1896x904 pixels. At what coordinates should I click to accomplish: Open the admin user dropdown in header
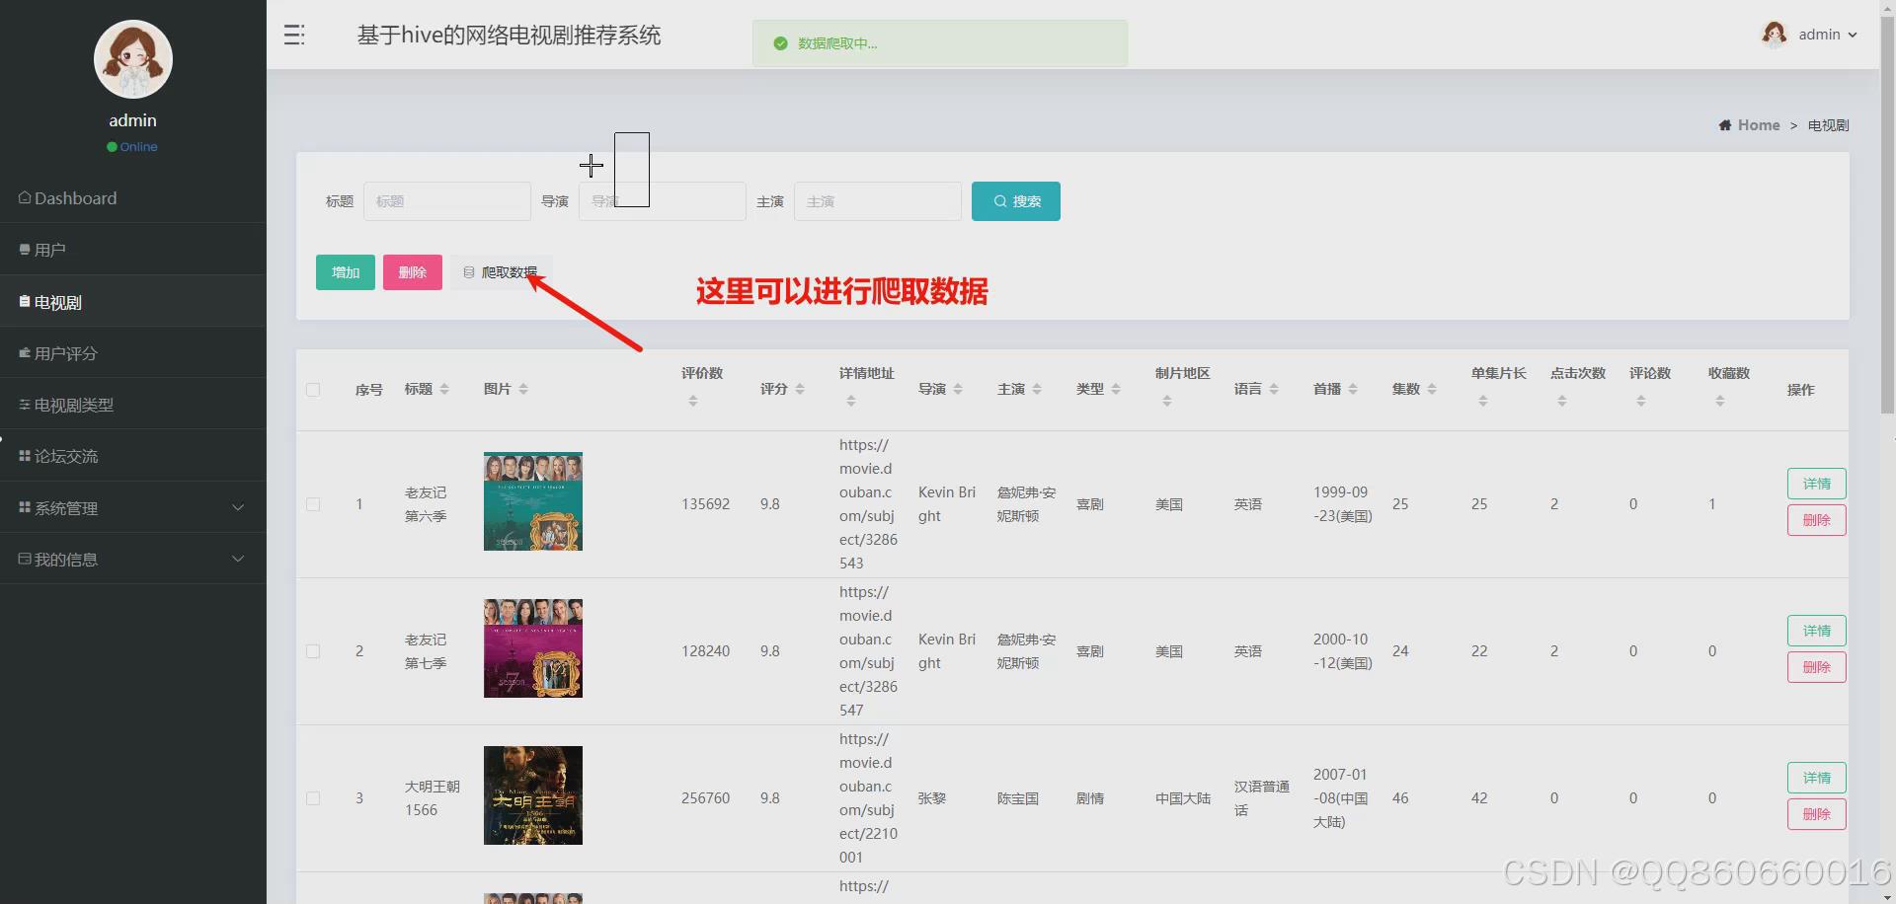pyautogui.click(x=1809, y=35)
